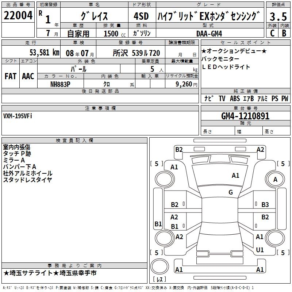Viewport: 292px width, 292px height.
Task: Select the fuel type ガソリン
Action: [142, 33]
